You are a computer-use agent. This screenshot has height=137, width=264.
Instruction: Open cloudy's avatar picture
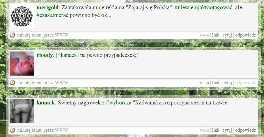tap(22, 63)
